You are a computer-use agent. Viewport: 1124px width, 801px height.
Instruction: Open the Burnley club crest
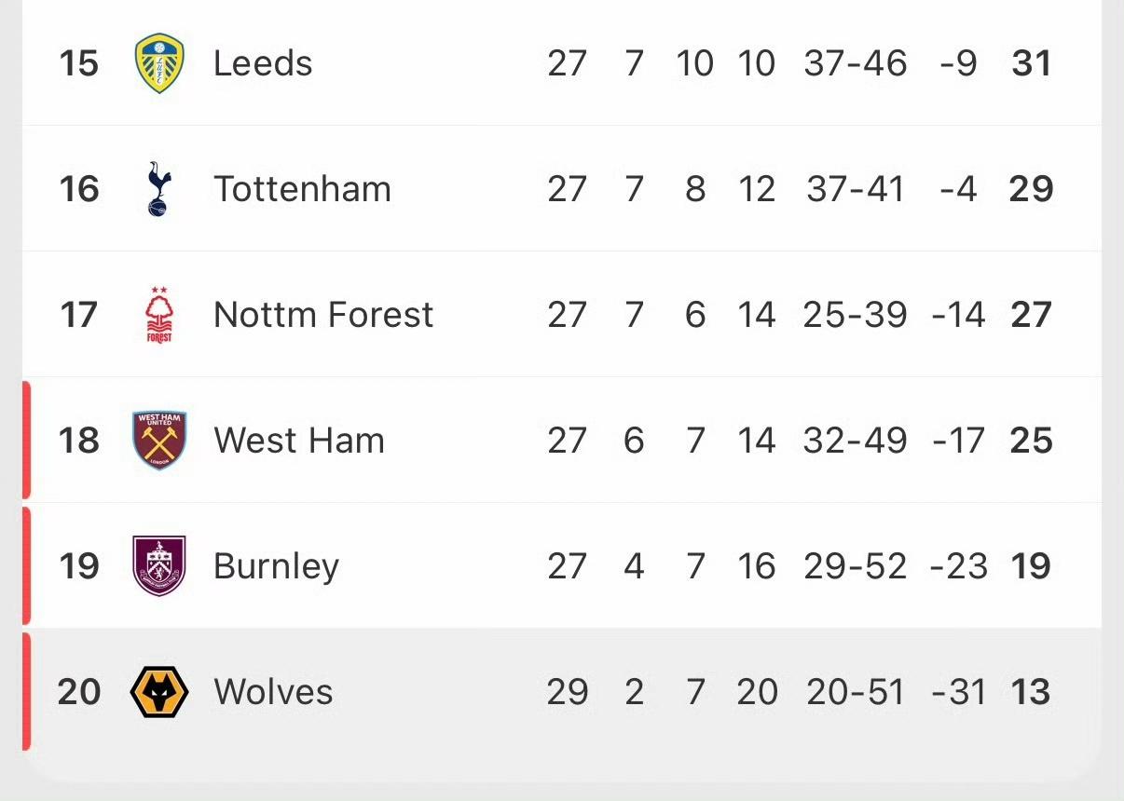(159, 565)
